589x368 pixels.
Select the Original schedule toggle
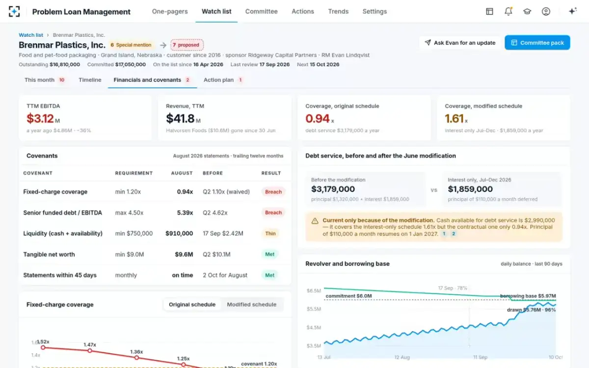click(192, 304)
